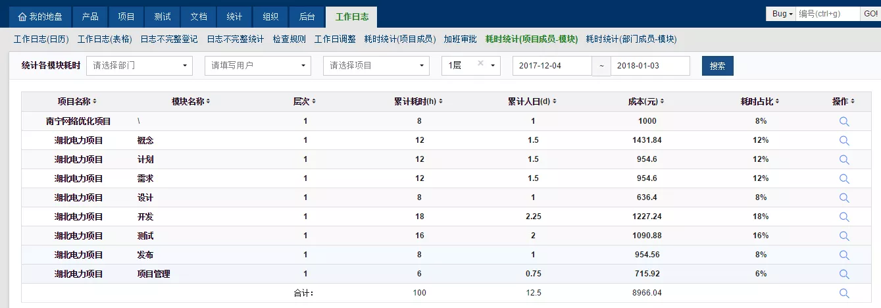View details of 概念 module row

(x=844, y=141)
